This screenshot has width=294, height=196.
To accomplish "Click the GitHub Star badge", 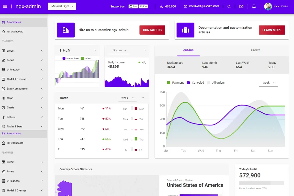I will coord(133,6).
